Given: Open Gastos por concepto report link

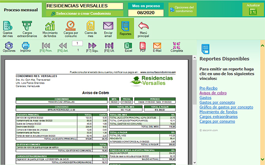Looking at the screenshot, I should point(217,102).
